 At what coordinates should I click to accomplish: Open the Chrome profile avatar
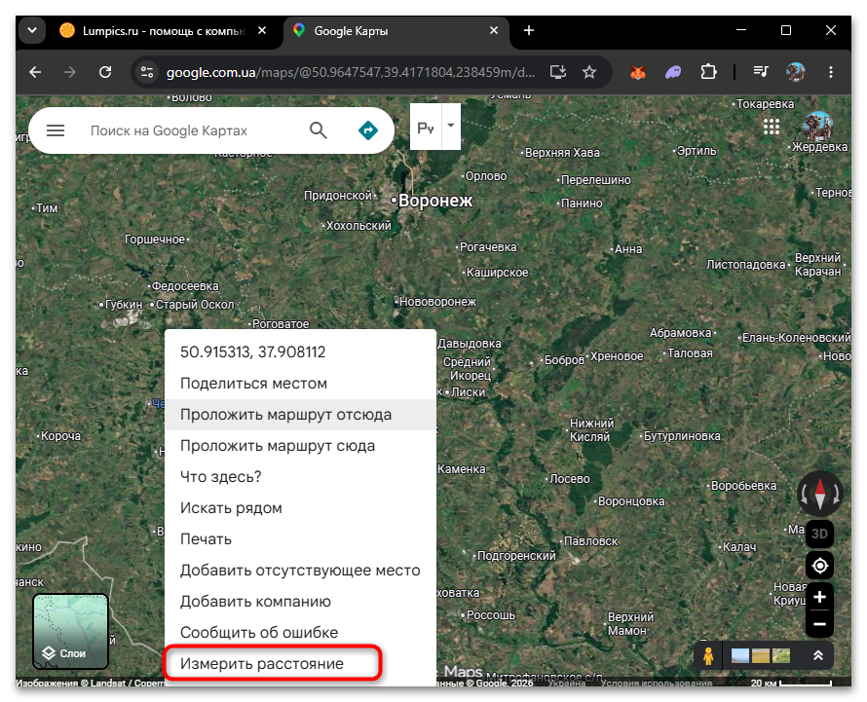796,72
